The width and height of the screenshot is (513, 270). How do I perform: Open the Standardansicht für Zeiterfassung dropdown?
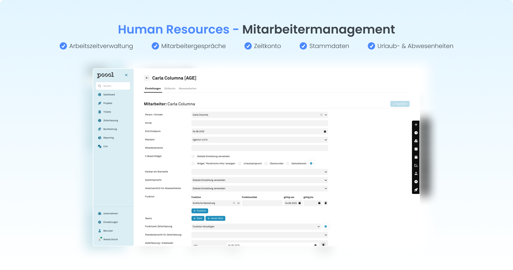260,235
